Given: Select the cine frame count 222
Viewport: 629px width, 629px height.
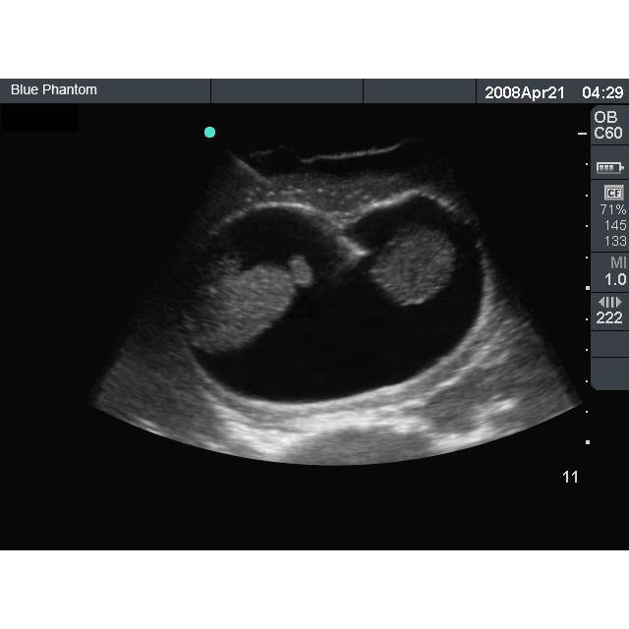Looking at the screenshot, I should pyautogui.click(x=610, y=318).
